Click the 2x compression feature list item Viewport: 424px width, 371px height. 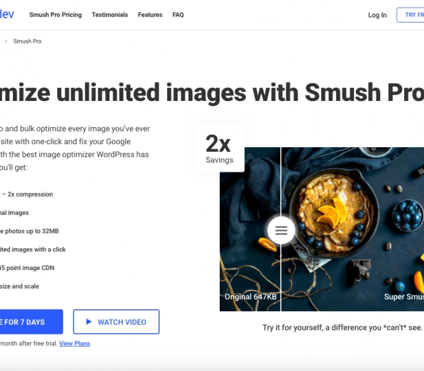[x=26, y=194]
